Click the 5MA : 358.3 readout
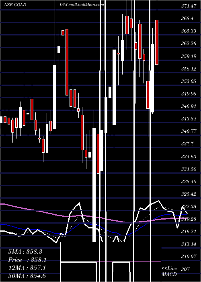The width and height of the screenshot is (201, 282). (26, 252)
